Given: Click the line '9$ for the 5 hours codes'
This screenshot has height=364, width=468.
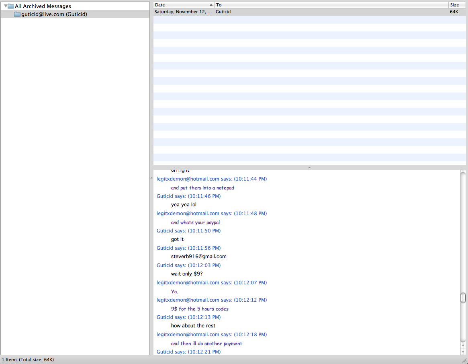Looking at the screenshot, I should 200,309.
